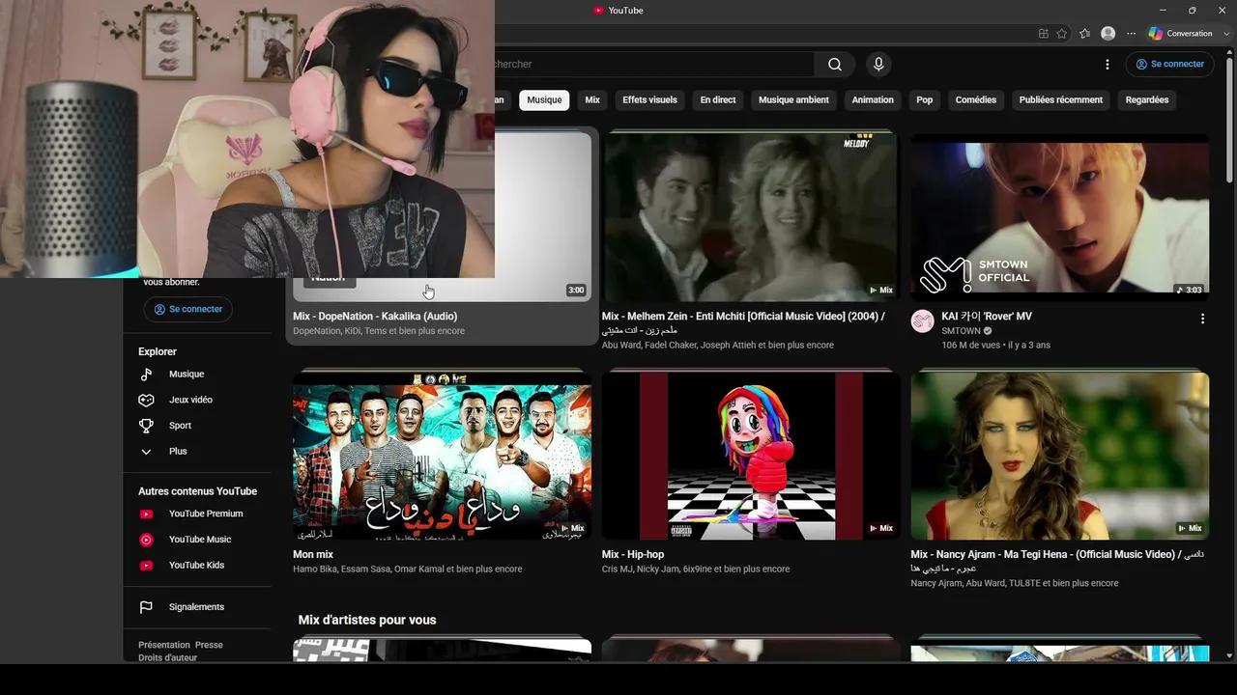Open the Nancy Ajram video thumbnail
The width and height of the screenshot is (1237, 695).
click(1060, 456)
